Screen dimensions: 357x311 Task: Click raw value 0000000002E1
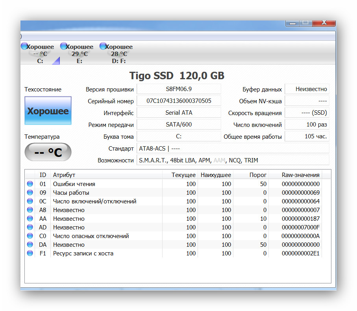coord(301,253)
